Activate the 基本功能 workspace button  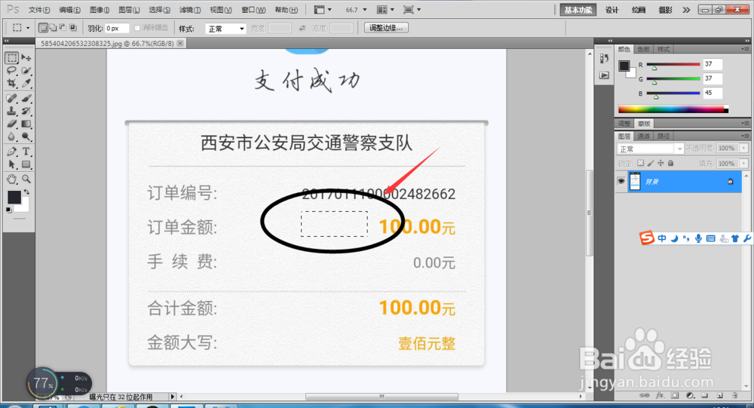[x=578, y=10]
